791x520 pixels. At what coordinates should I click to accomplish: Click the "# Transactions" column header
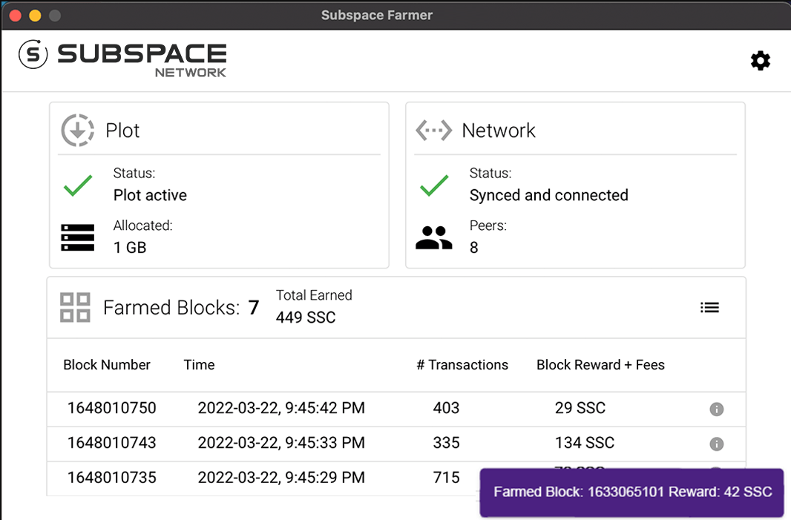[x=462, y=365]
